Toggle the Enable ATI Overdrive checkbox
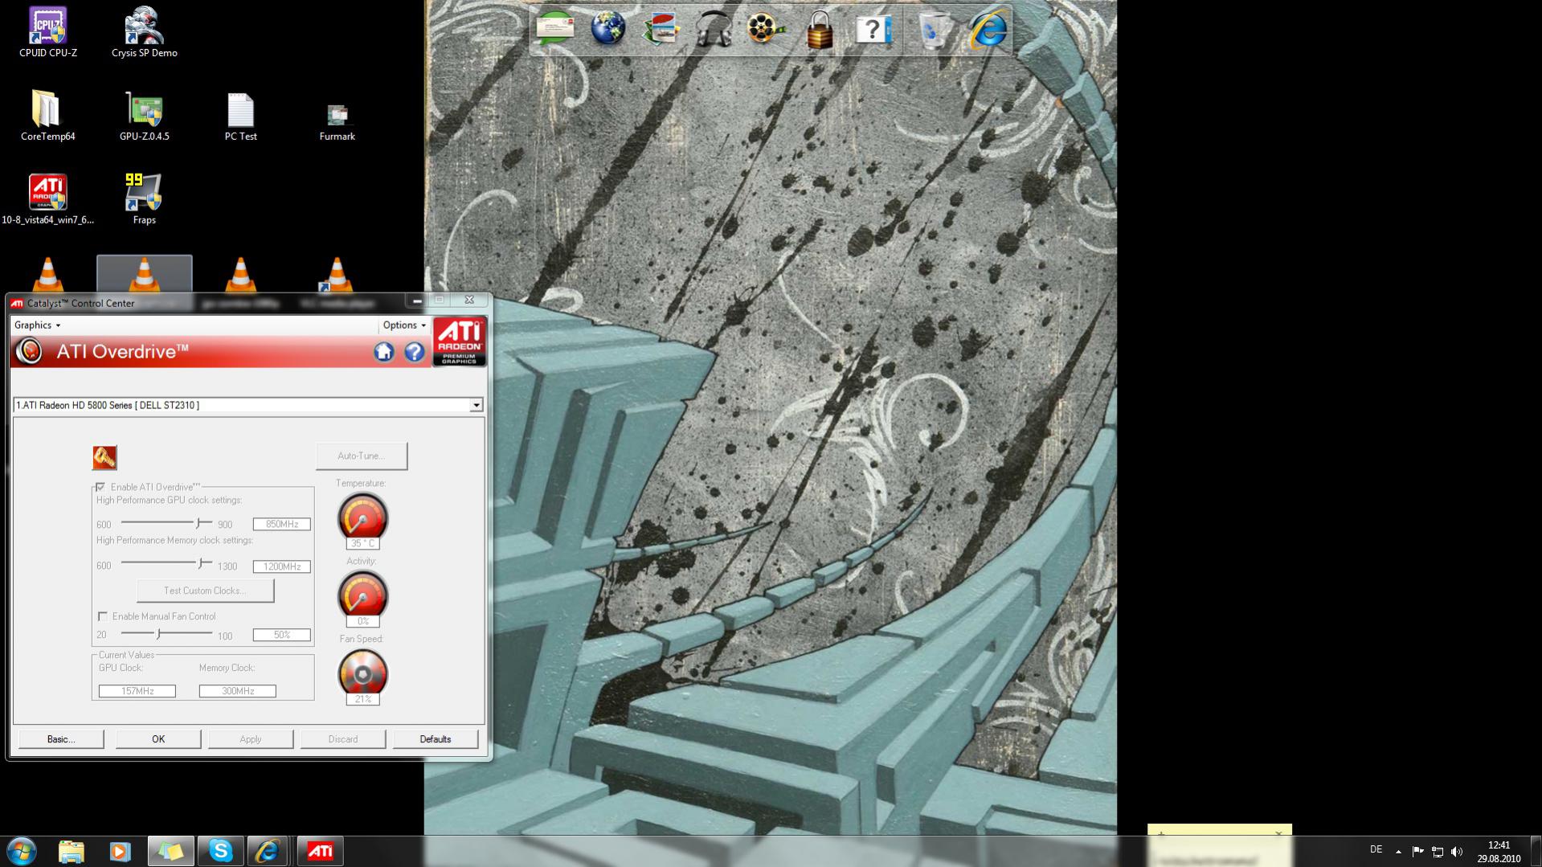The width and height of the screenshot is (1542, 867). [100, 487]
